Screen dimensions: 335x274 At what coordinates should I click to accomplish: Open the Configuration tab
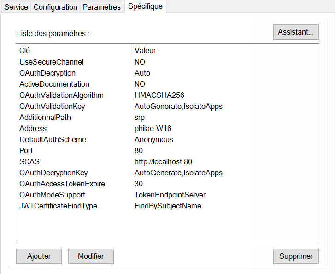55,7
